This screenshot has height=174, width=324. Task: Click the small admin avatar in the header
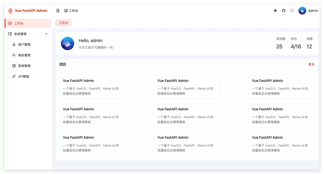coord(302,11)
